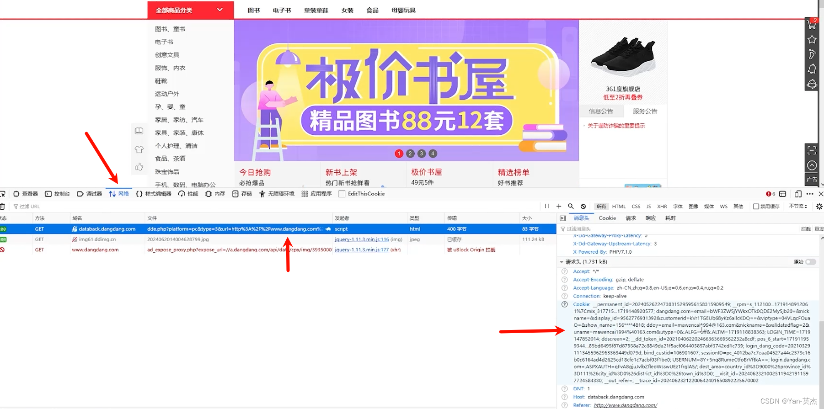Click help icon beside Host header

(x=565, y=397)
